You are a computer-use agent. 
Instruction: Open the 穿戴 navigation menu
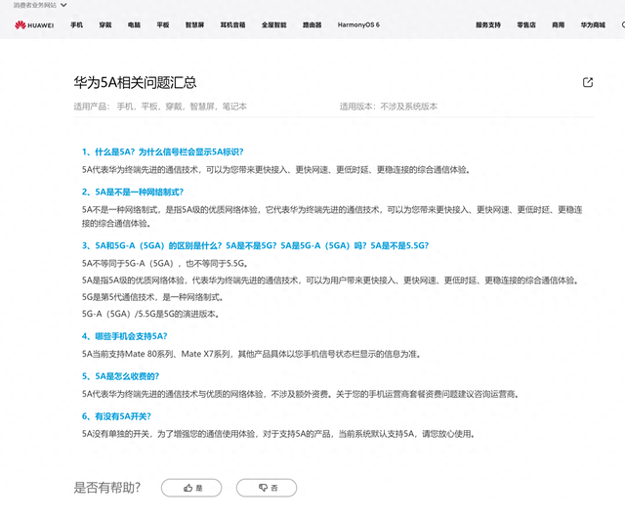pos(105,24)
